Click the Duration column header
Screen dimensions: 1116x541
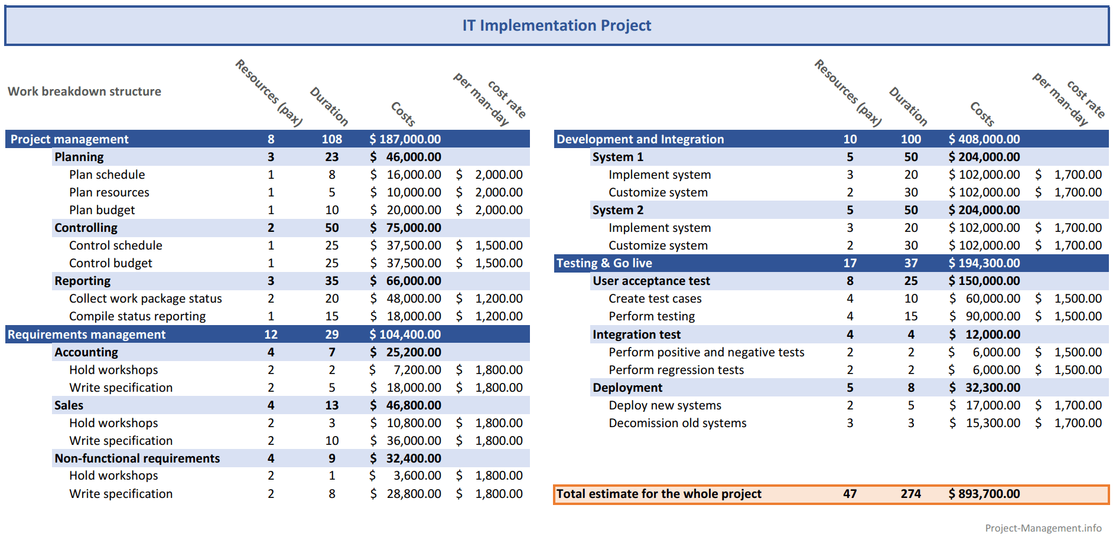pyautogui.click(x=328, y=106)
